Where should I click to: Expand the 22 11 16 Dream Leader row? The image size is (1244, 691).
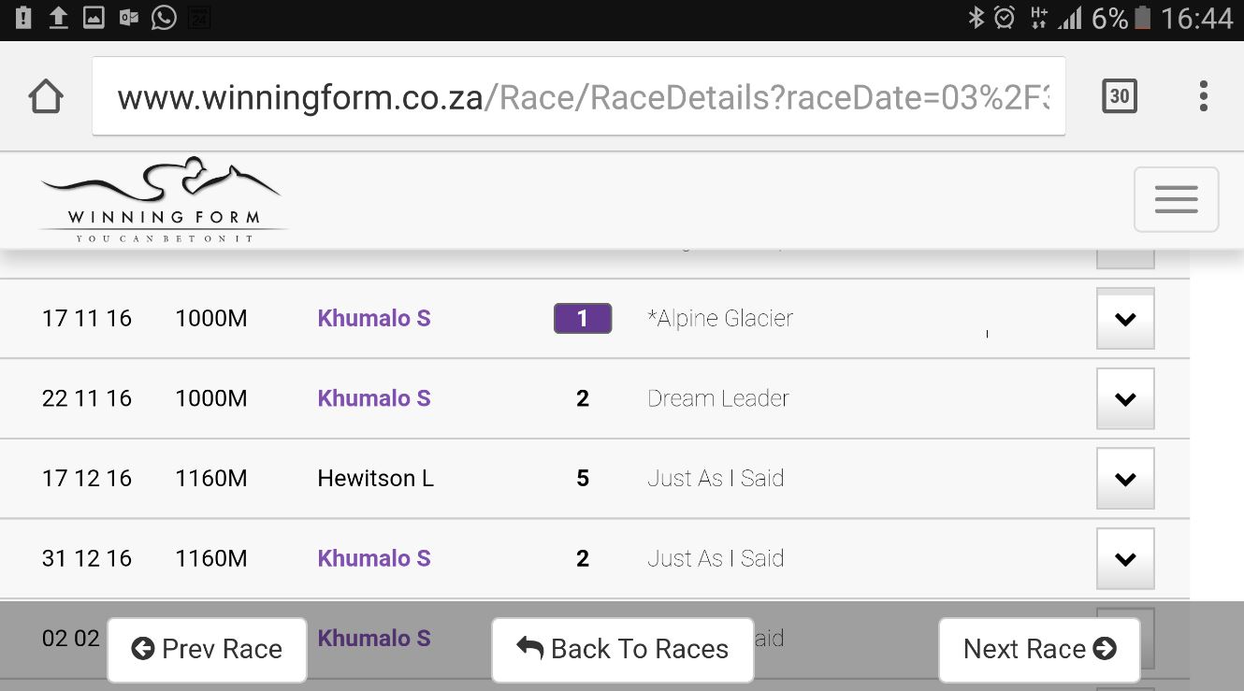(x=1125, y=399)
